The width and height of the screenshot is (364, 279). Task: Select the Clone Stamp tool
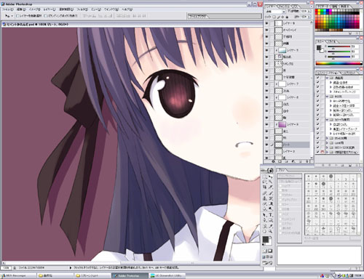[x=265, y=198]
